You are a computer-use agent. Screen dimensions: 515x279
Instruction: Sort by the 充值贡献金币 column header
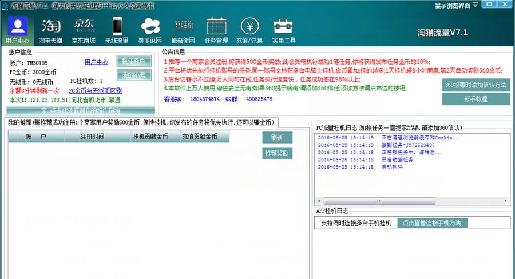(x=205, y=137)
